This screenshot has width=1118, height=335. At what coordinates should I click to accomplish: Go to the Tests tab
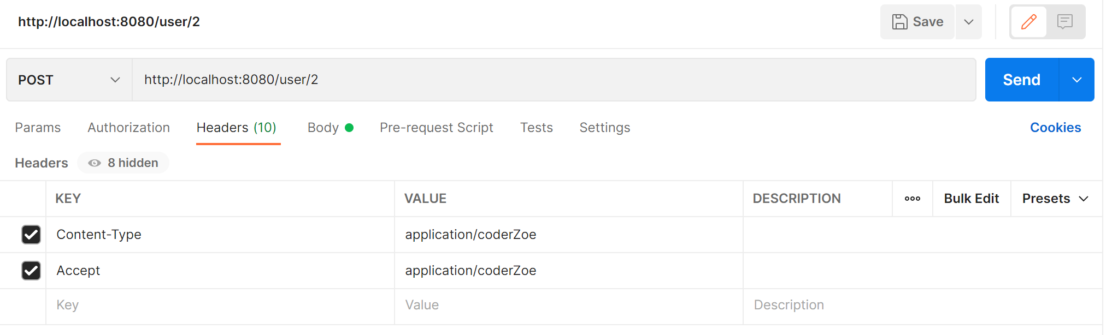(537, 128)
